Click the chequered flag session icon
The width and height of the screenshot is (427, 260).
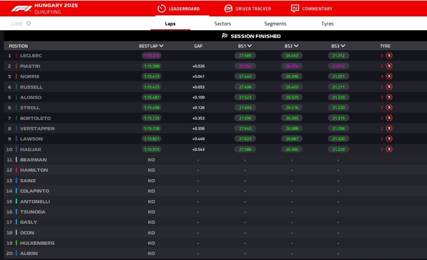[x=225, y=36]
